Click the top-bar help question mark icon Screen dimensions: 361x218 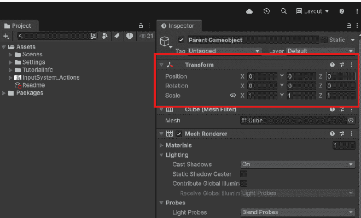coord(342,11)
